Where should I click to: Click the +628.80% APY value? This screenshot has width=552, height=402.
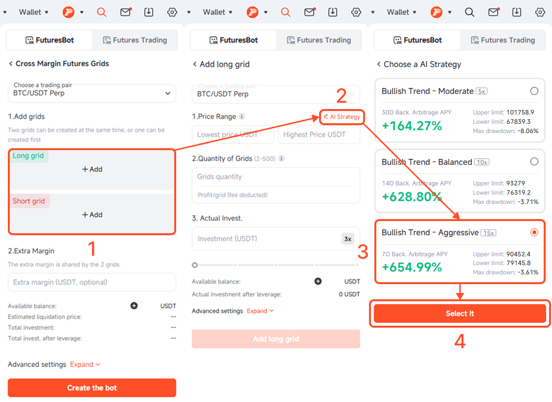tap(412, 197)
